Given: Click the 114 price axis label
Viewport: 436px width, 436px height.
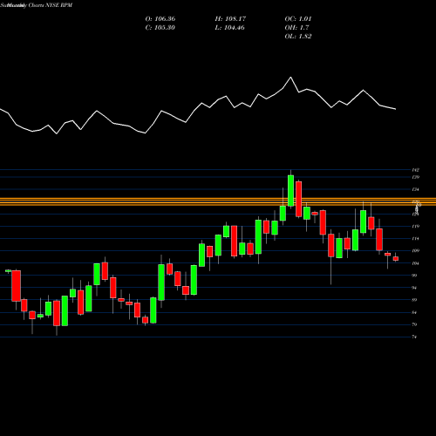Looking at the screenshot, I should [416, 239].
